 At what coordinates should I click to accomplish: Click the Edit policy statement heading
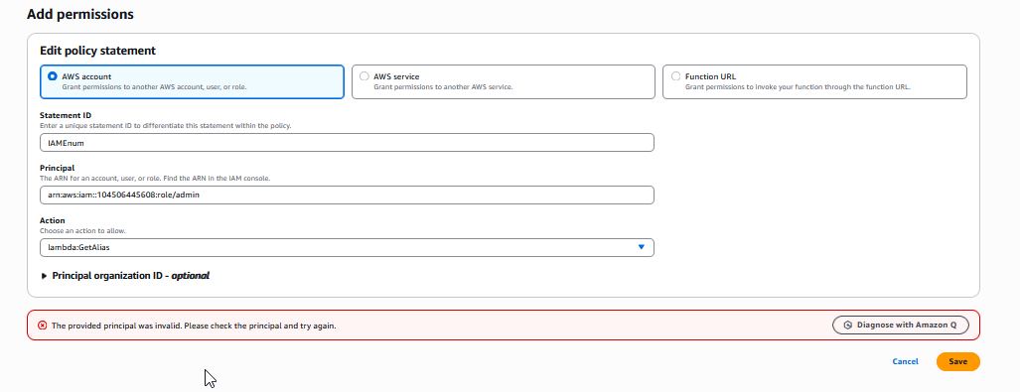97,50
